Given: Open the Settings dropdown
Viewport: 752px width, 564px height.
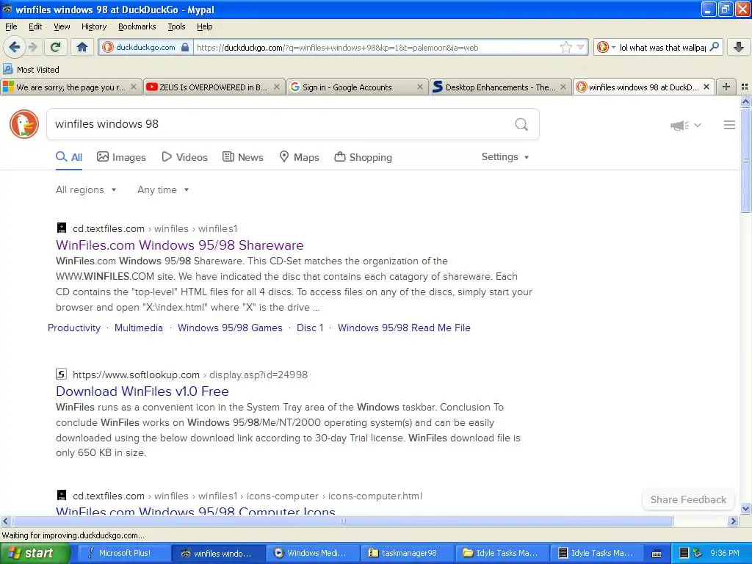Looking at the screenshot, I should pos(505,157).
